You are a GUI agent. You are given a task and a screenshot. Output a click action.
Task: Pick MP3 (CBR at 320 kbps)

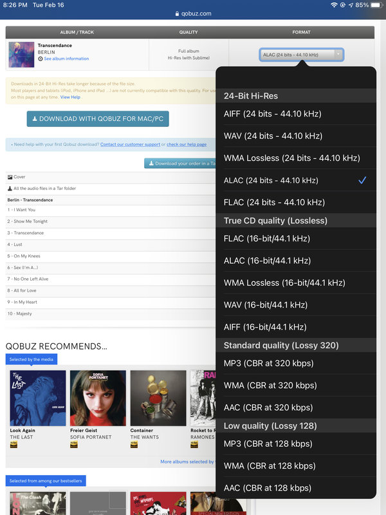coord(296,363)
